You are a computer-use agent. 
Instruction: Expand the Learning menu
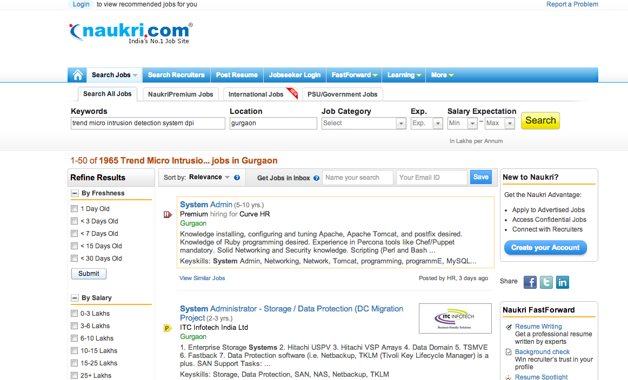click(x=404, y=75)
